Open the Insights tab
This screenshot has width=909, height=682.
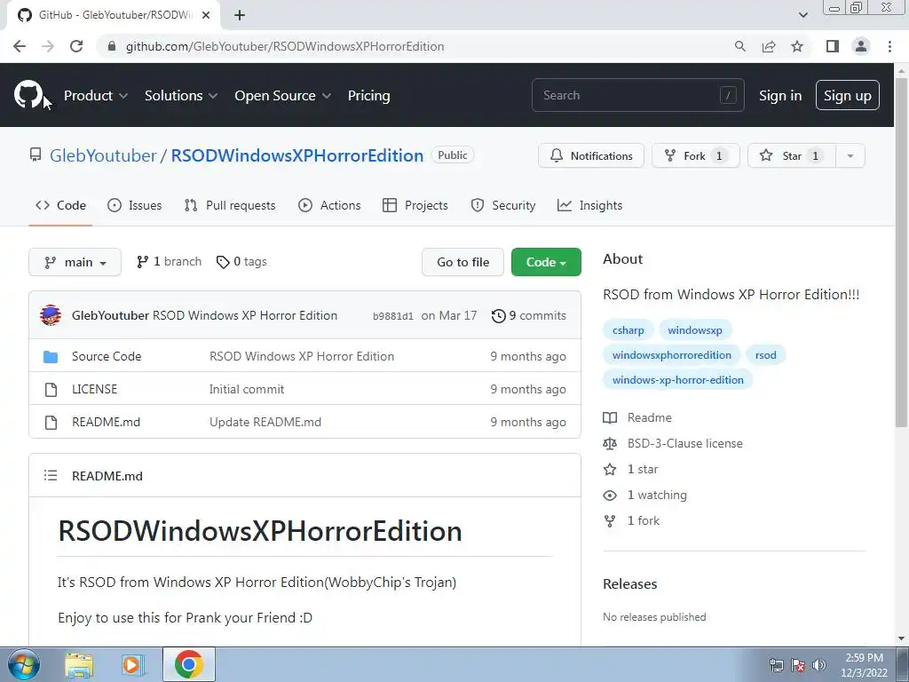point(589,205)
